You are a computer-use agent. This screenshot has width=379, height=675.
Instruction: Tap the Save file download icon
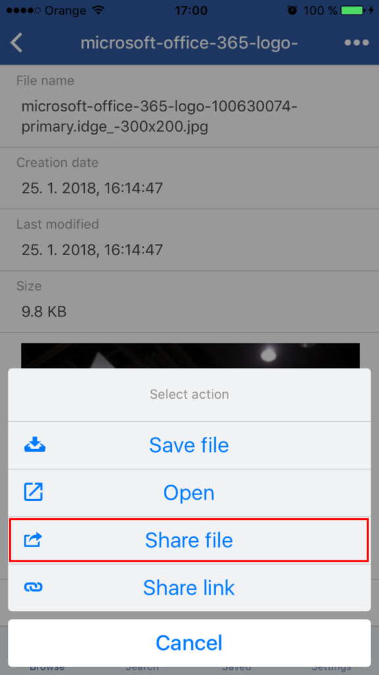click(x=34, y=445)
